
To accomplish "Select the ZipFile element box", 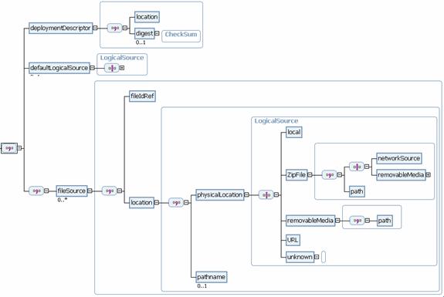I will click(x=297, y=175).
